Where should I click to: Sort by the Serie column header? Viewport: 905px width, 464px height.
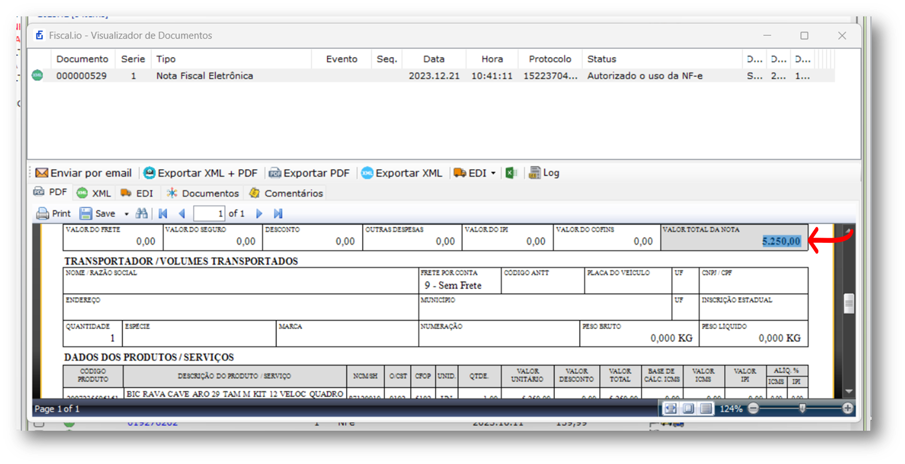click(x=133, y=59)
